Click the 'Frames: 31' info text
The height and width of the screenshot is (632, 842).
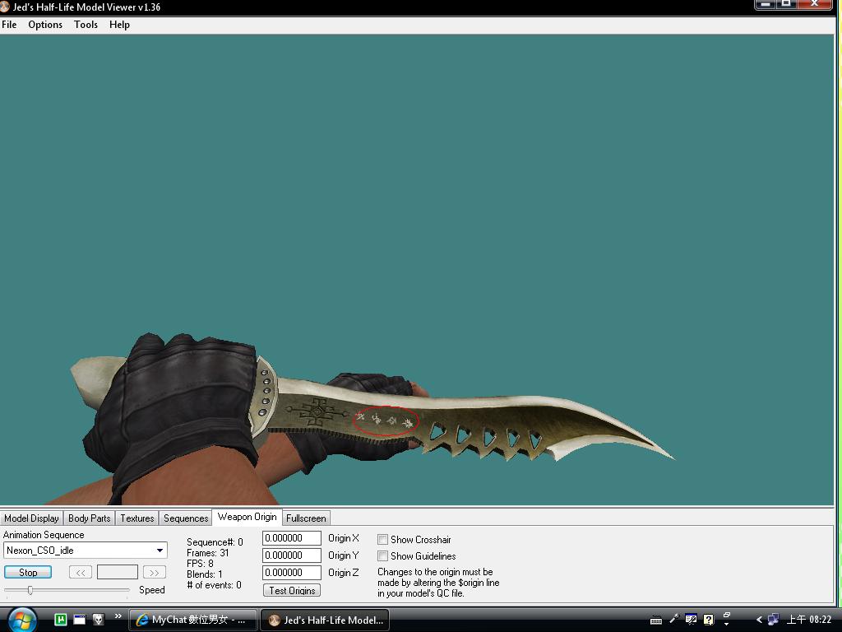(x=208, y=553)
